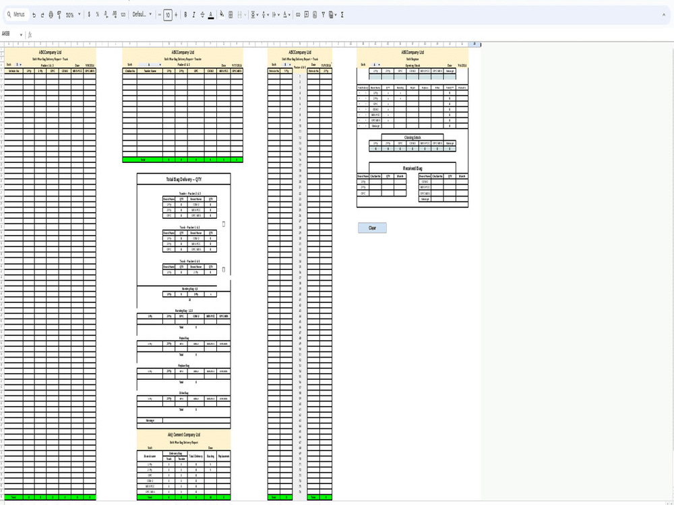Click the Decrease decimal places icon
This screenshot has height=505, width=674.
pyautogui.click(x=106, y=15)
